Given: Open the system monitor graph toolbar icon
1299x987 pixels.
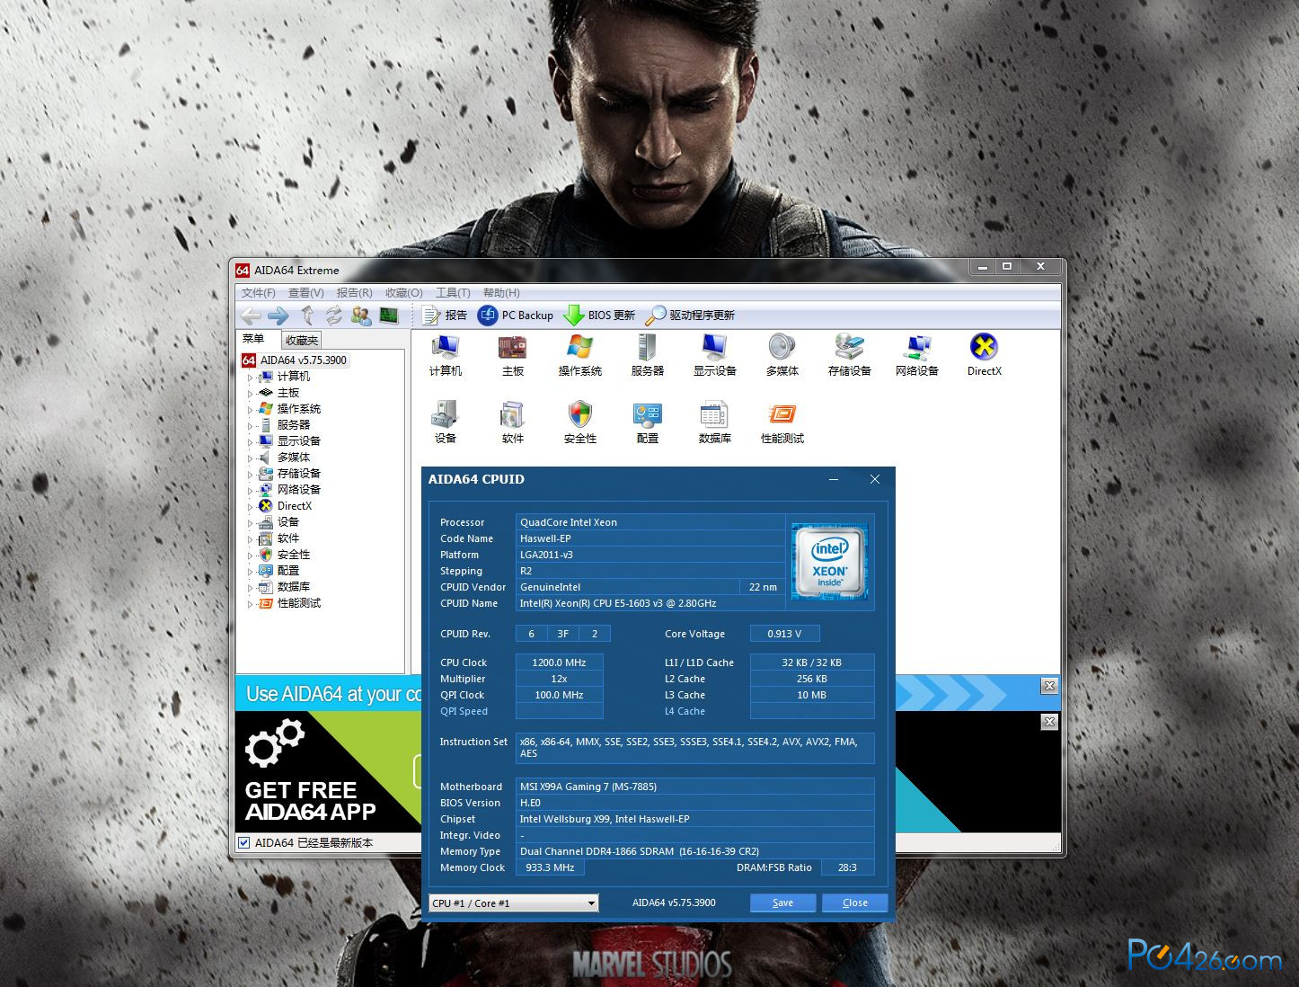Looking at the screenshot, I should (x=389, y=316).
